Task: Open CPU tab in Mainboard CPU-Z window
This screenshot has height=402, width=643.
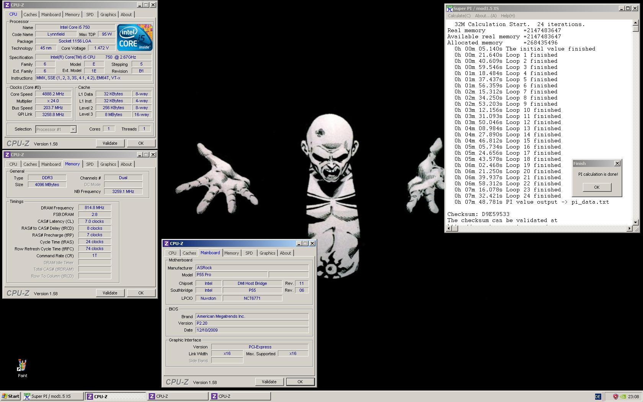Action: click(172, 253)
